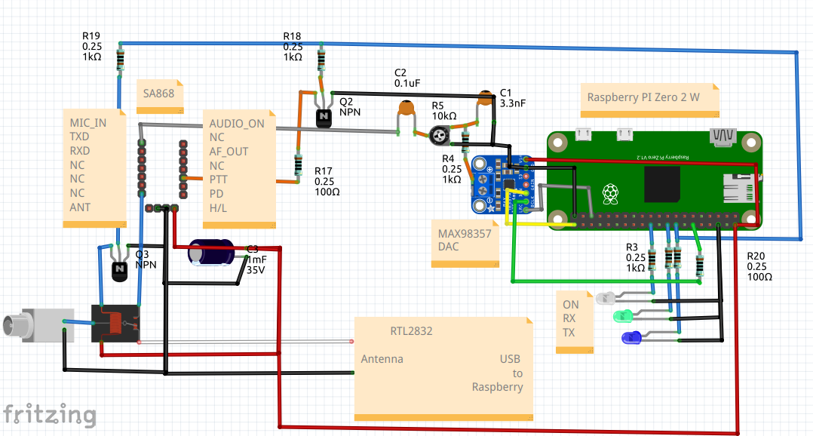The width and height of the screenshot is (813, 436).
Task: Click the white ON LED
Action: (x=606, y=299)
